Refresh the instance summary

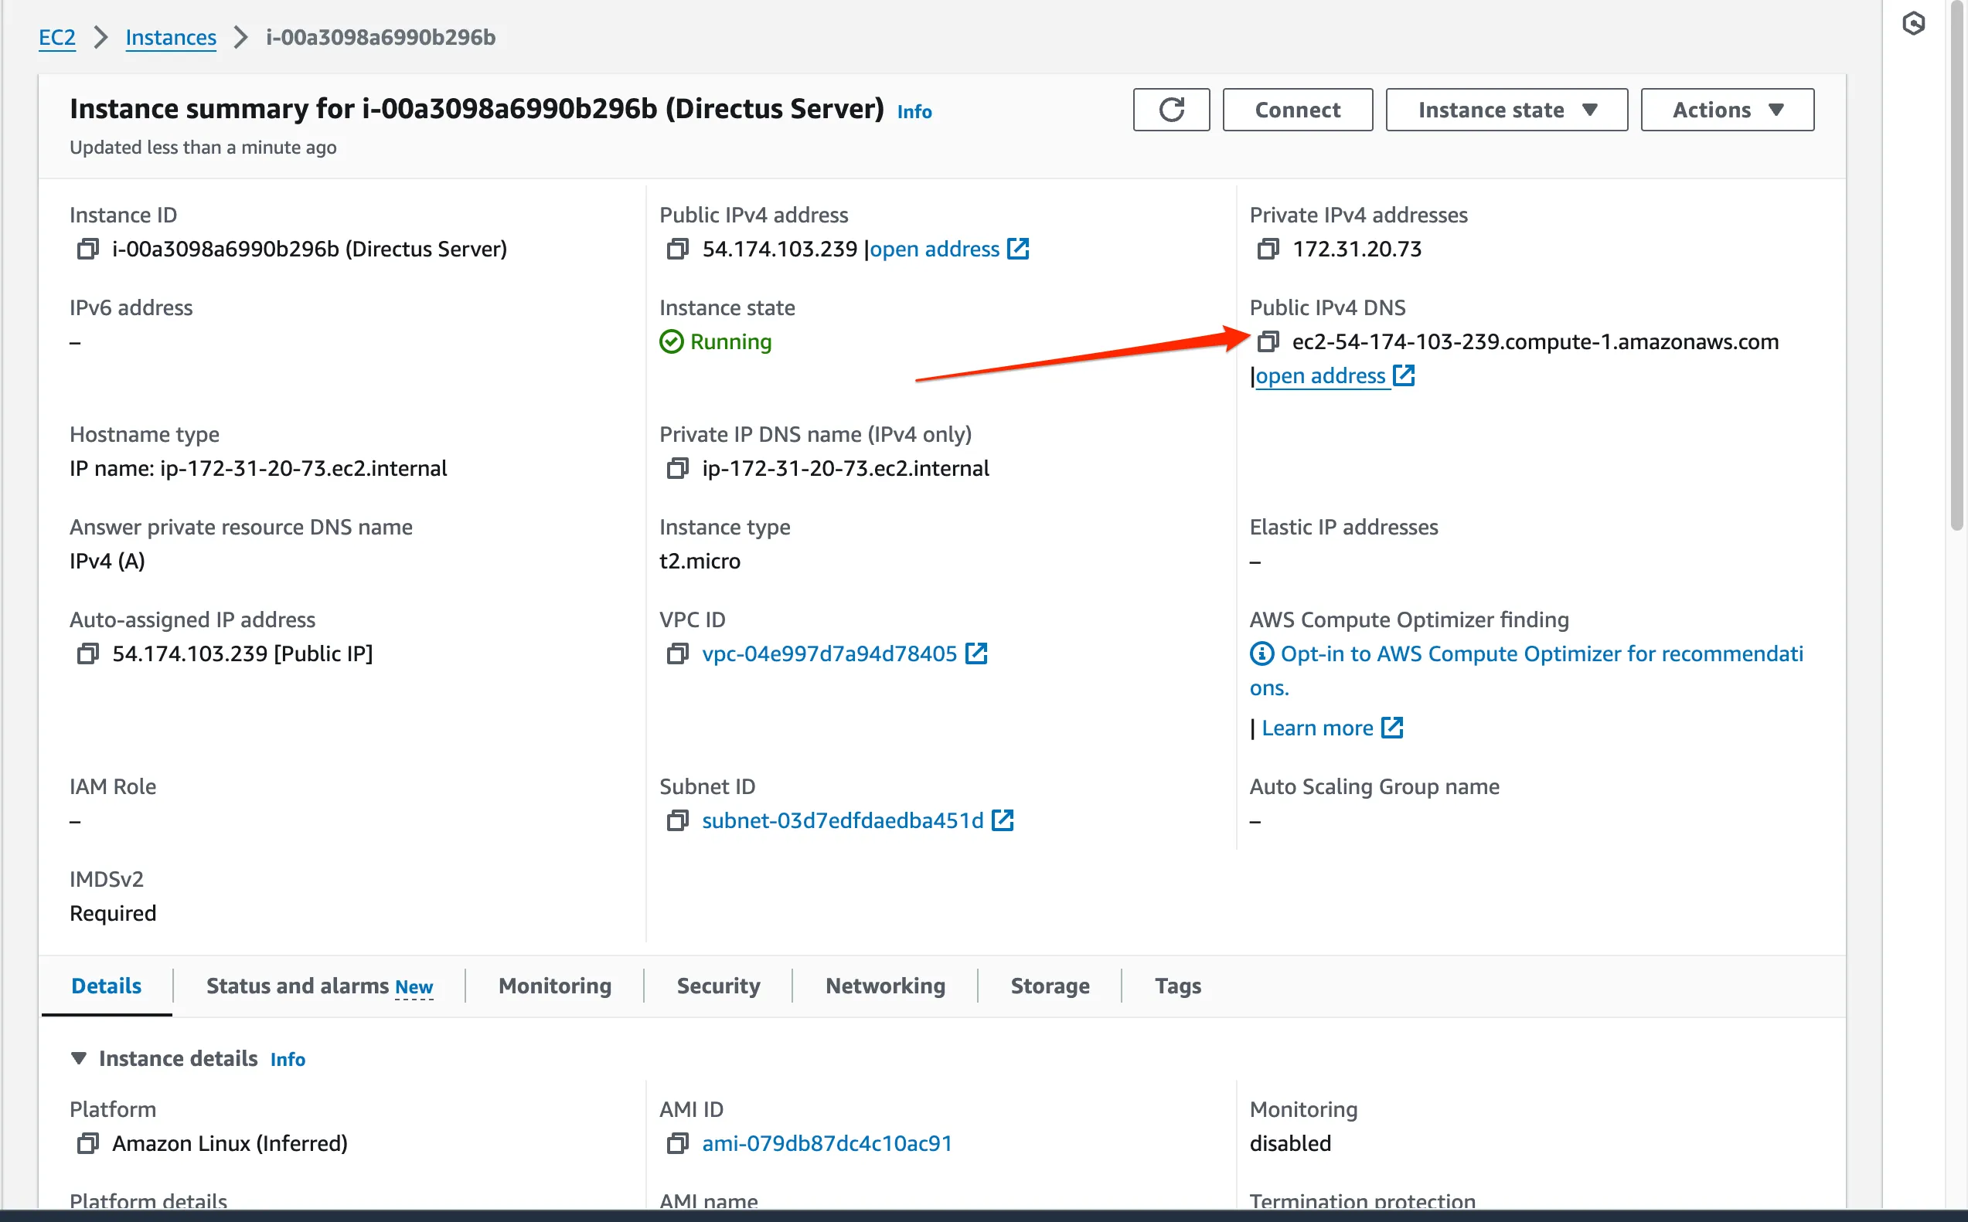[x=1171, y=109]
